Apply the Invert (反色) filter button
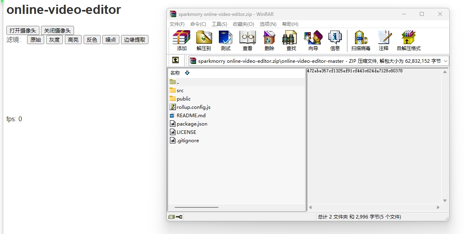 92,40
